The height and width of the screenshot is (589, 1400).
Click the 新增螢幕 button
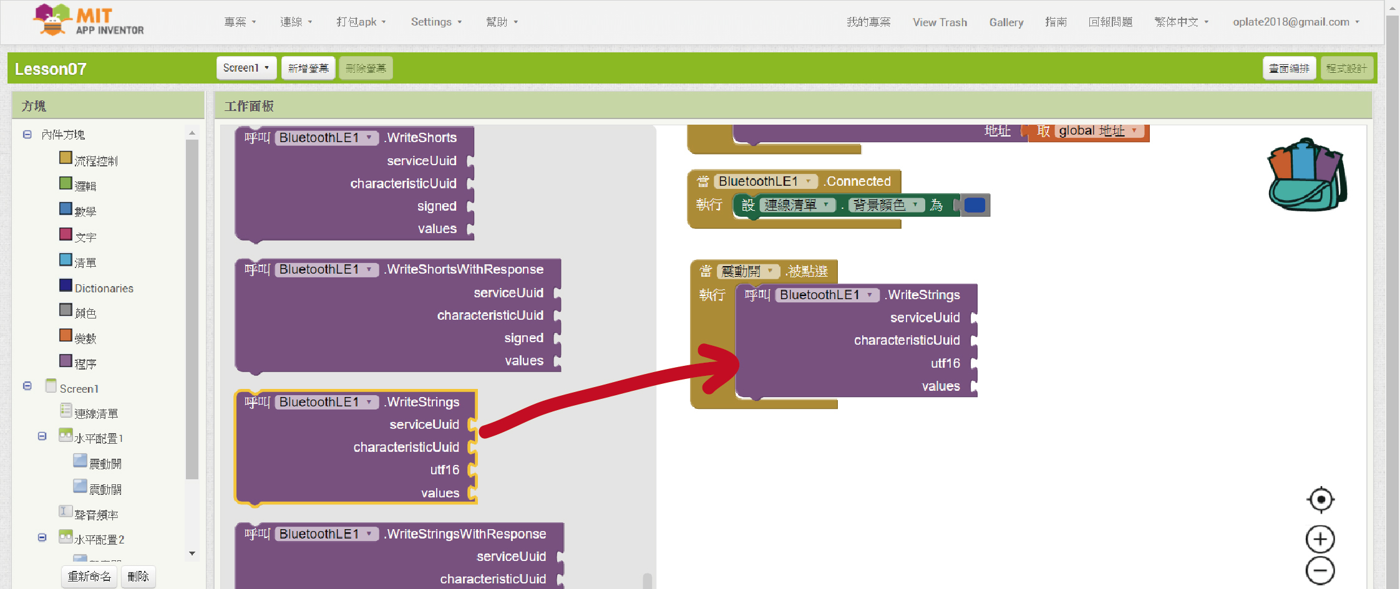pos(308,68)
